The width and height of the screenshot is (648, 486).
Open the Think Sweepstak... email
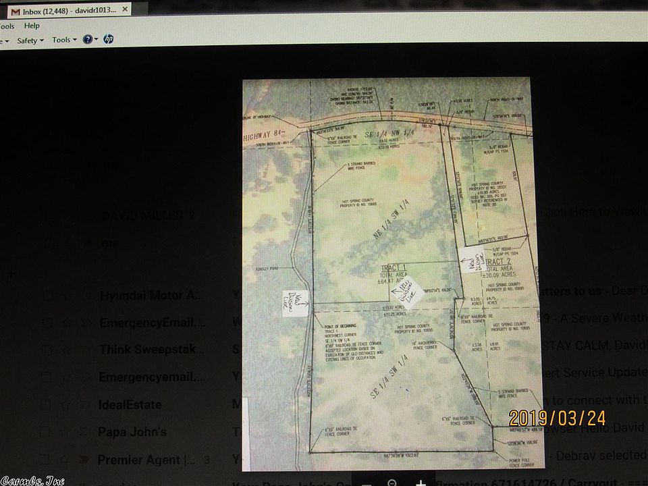tap(151, 350)
